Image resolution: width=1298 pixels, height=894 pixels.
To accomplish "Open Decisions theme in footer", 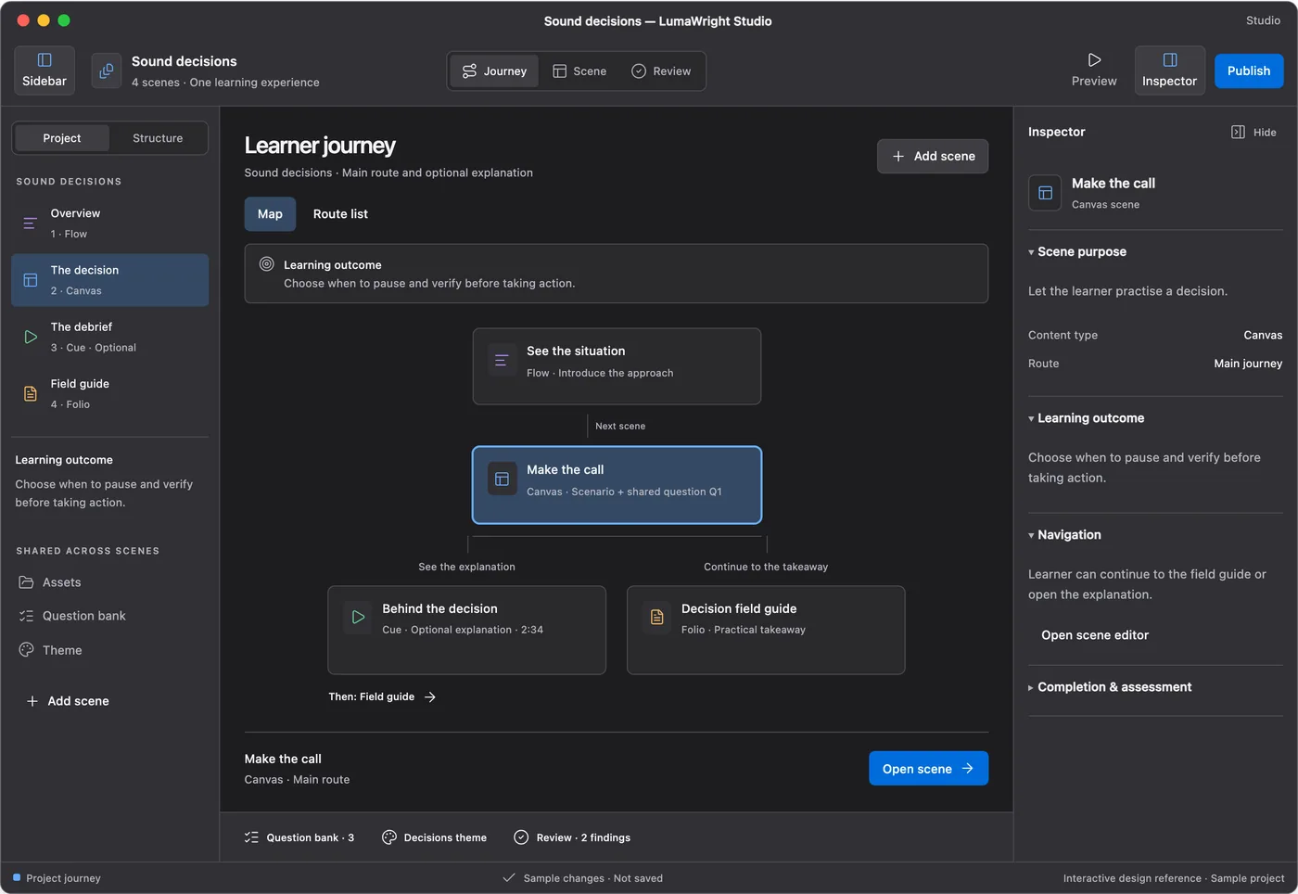I will point(434,837).
